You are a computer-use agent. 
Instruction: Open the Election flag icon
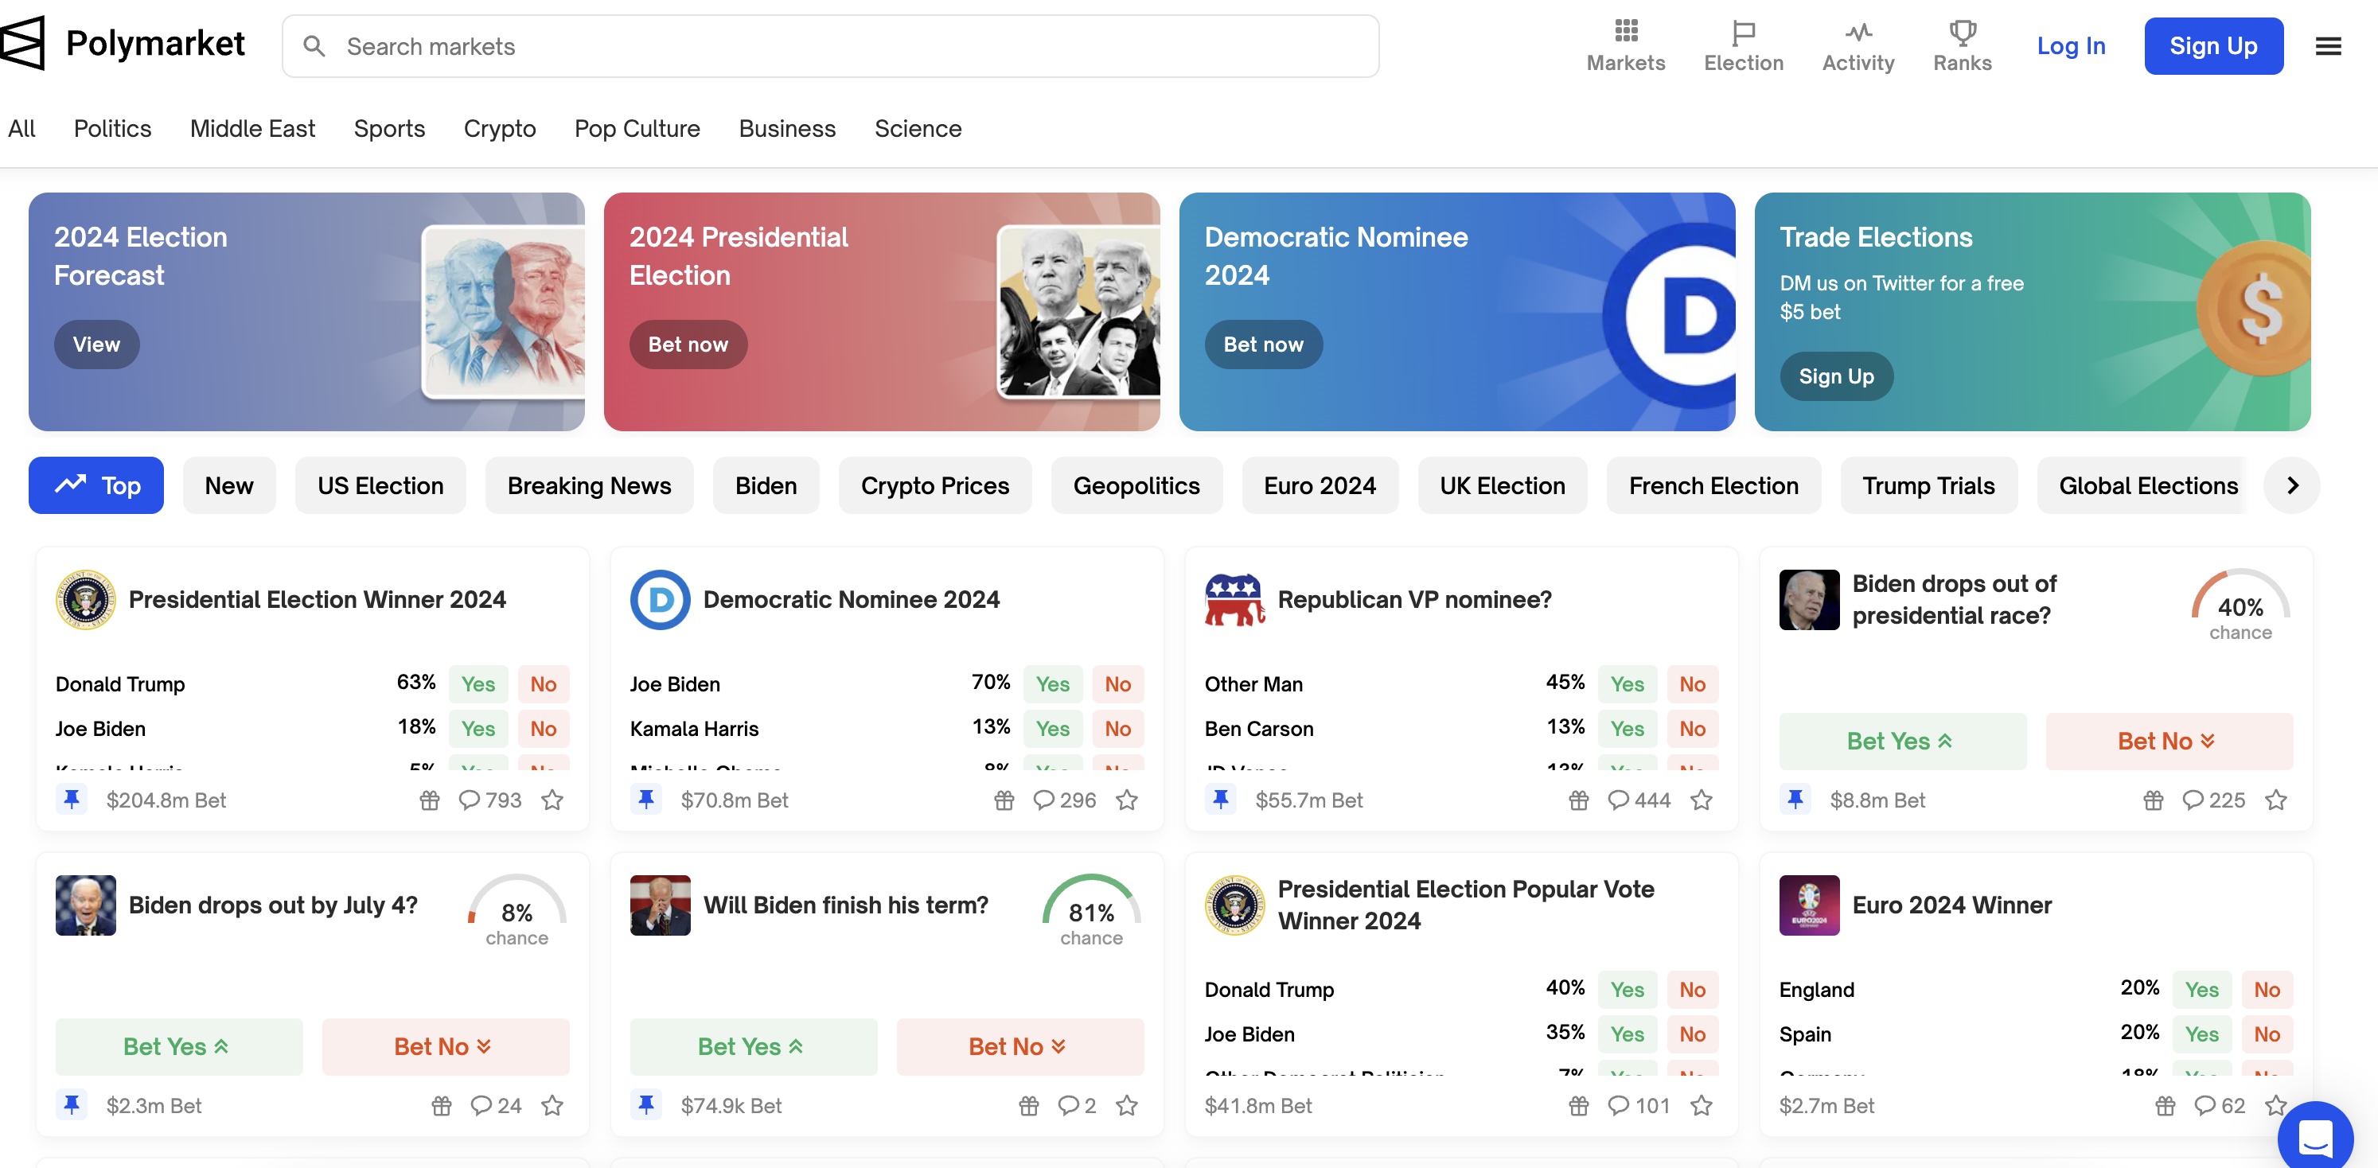coord(1743,33)
